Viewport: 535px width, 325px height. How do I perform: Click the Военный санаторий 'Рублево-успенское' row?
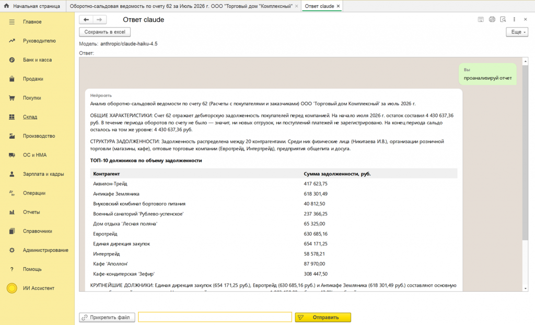click(274, 213)
